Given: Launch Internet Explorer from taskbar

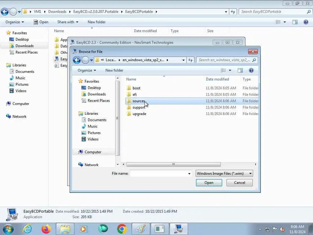Looking at the screenshot, I should (x=27, y=229).
